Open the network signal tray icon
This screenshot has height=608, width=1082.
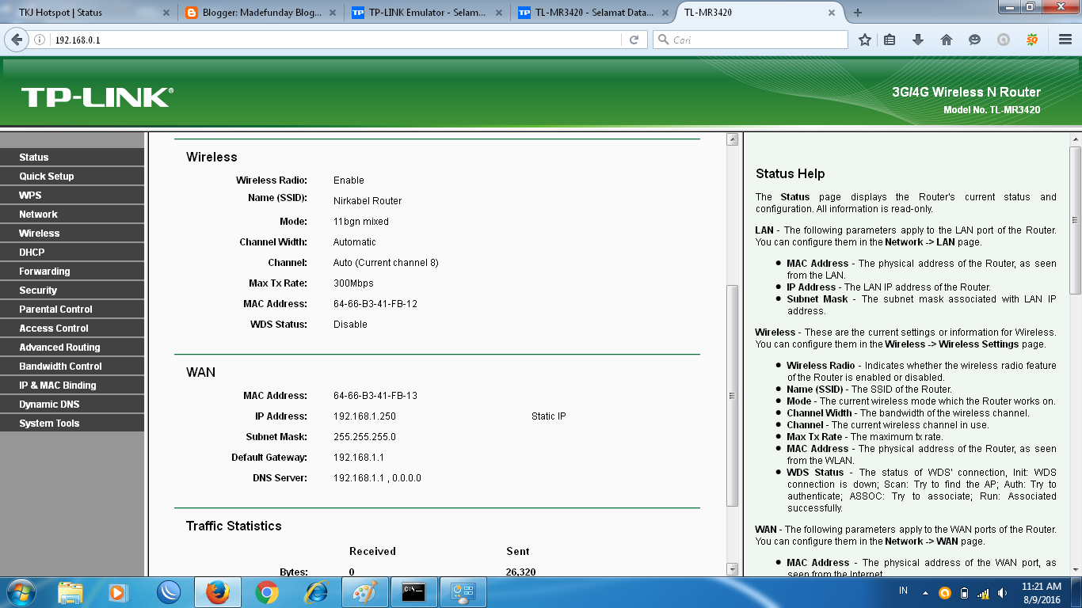[984, 593]
